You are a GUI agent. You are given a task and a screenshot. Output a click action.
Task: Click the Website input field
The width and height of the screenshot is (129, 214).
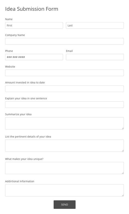click(64, 73)
